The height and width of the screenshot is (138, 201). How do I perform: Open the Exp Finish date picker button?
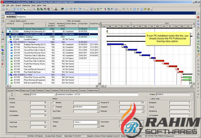[98, 111]
